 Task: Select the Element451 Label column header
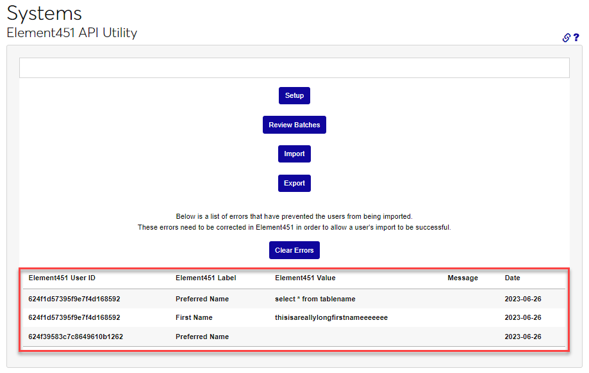(x=206, y=278)
